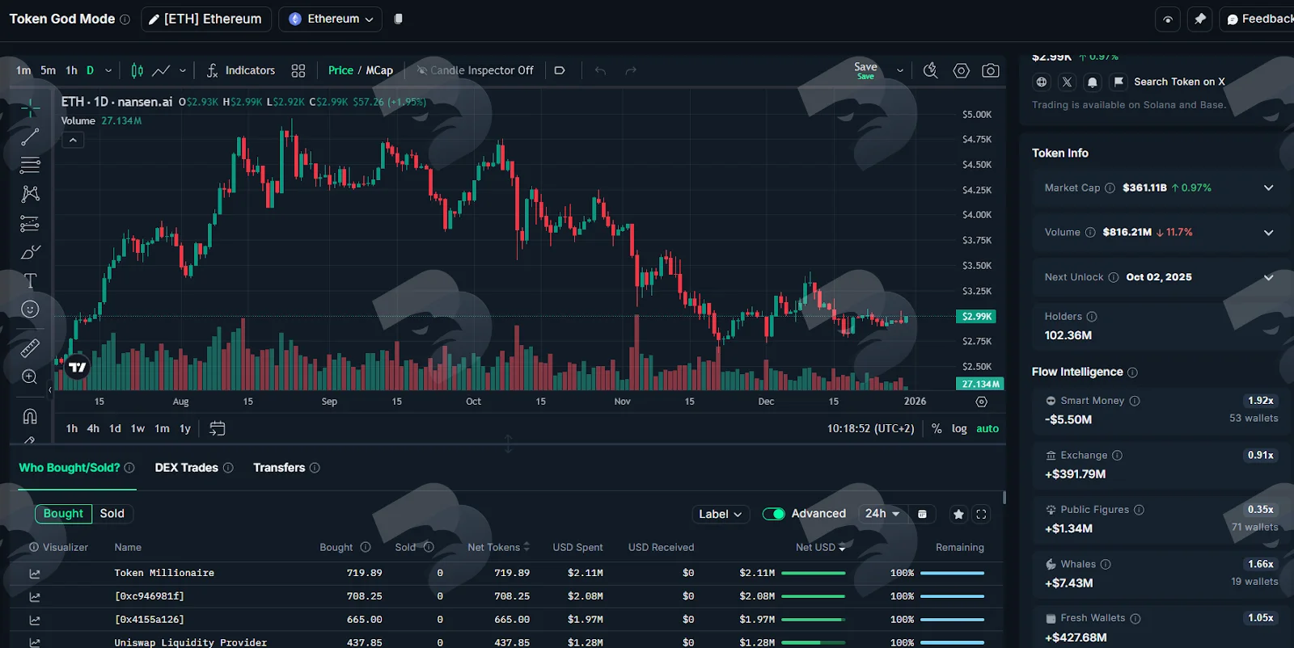Toggle the log scale option
The height and width of the screenshot is (648, 1294).
click(x=959, y=429)
